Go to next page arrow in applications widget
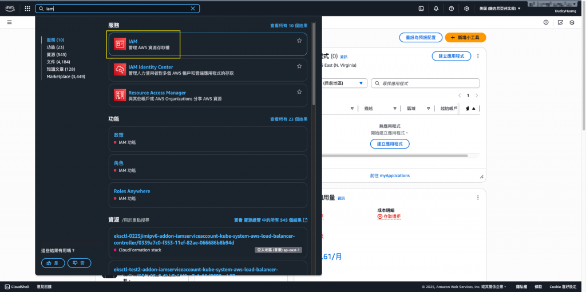Screen dimensions: 586x292 (477, 95)
